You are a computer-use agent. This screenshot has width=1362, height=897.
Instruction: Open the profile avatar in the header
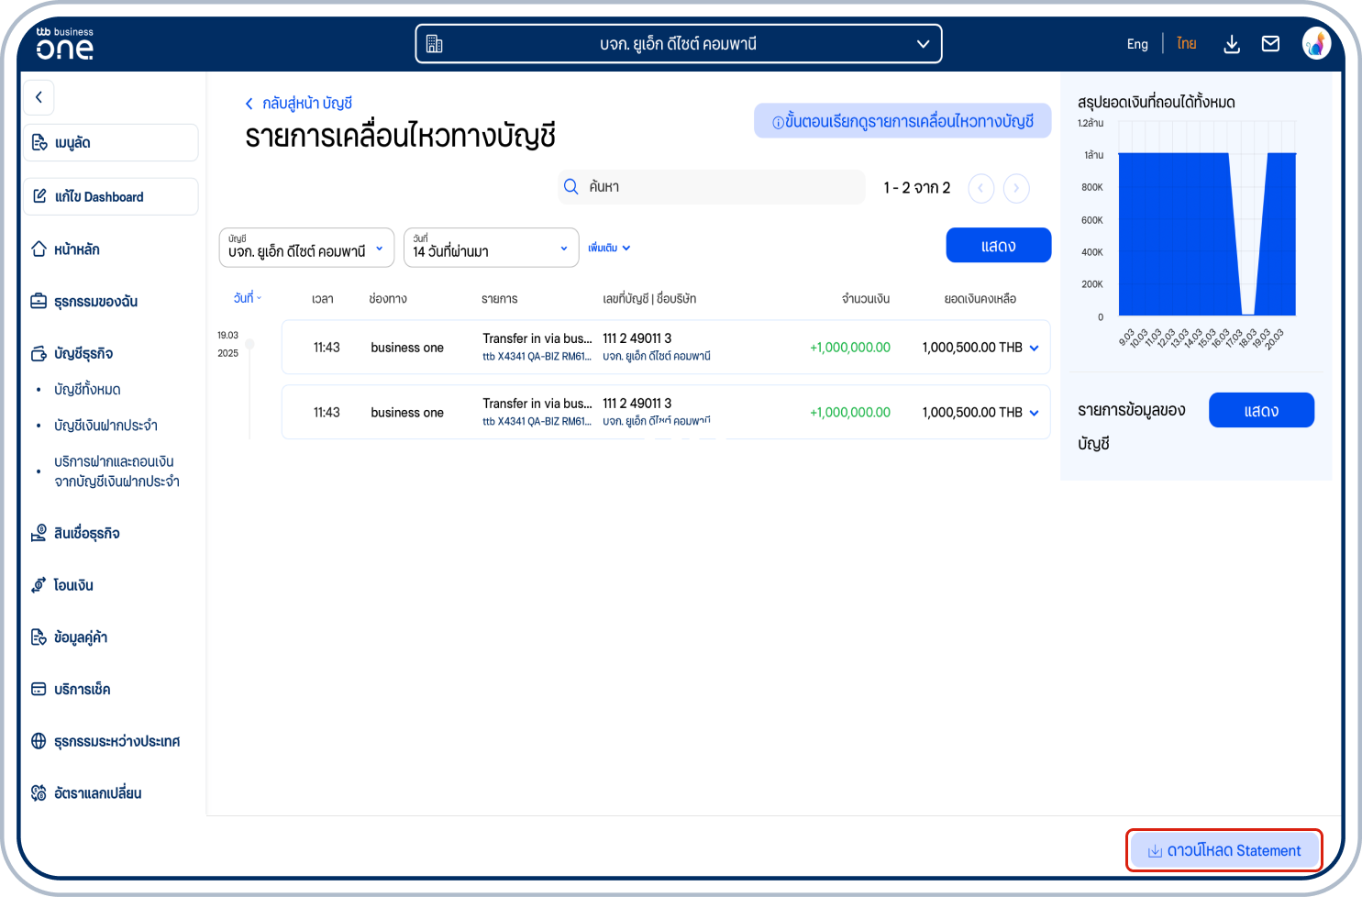[1317, 42]
